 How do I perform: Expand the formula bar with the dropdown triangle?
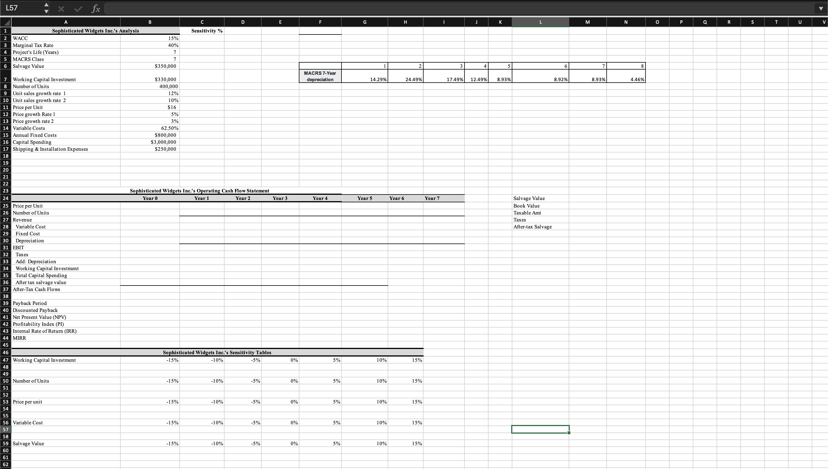(x=821, y=8)
